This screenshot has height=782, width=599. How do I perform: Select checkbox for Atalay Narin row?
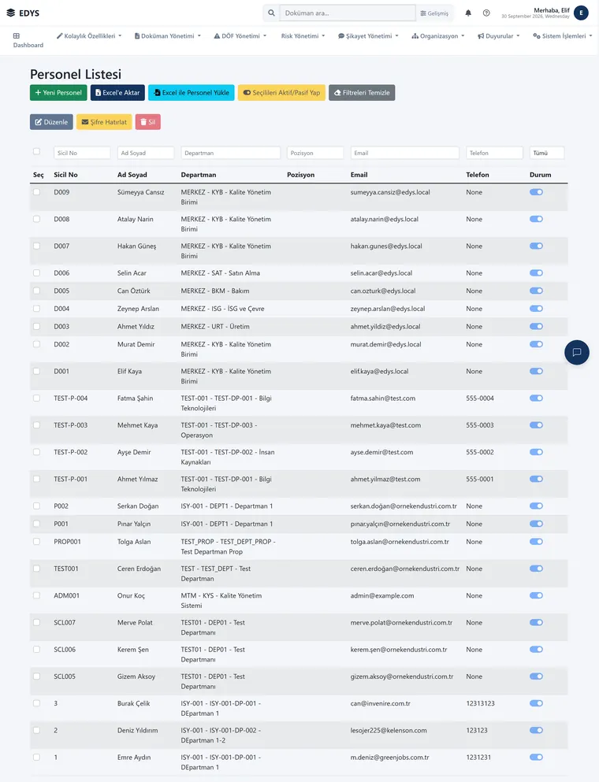[x=36, y=219]
